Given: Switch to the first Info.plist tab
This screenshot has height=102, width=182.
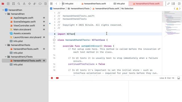Looking at the screenshot, I should point(68,4).
